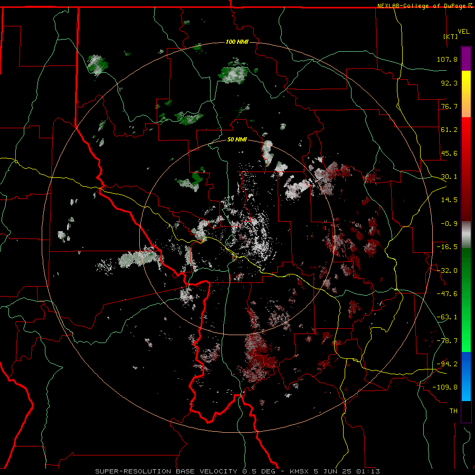Click the -109.8 velocity scale value
475x475 pixels.
(x=445, y=387)
